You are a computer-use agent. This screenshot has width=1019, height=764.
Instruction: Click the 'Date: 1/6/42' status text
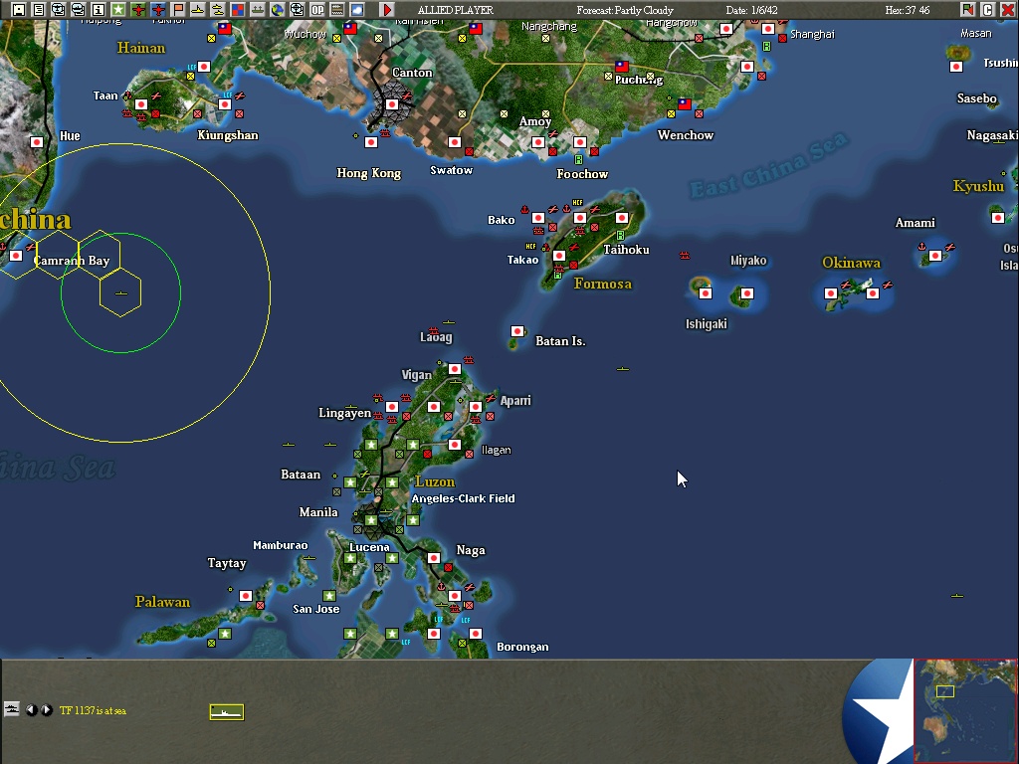[752, 10]
